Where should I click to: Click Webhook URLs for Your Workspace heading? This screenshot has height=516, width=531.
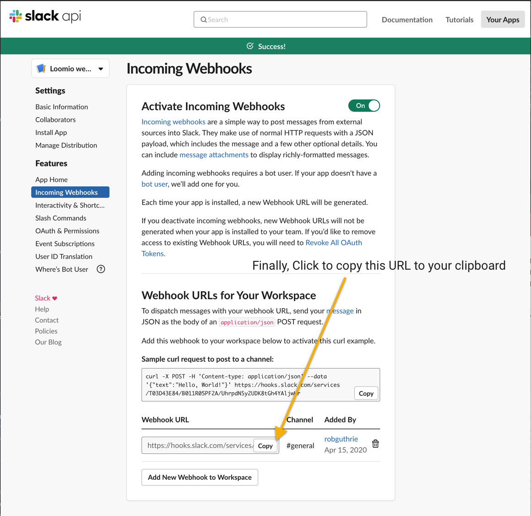tap(228, 295)
